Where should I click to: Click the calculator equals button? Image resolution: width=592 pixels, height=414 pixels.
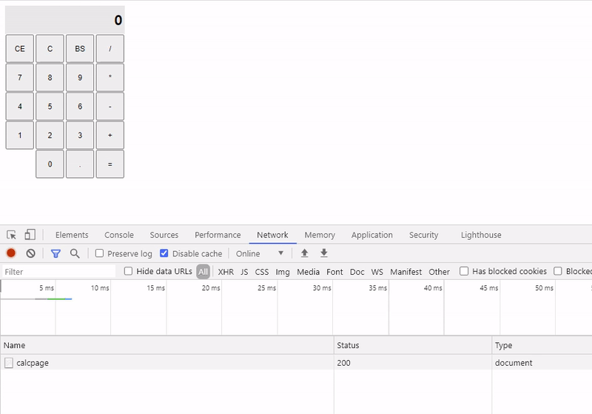(x=110, y=164)
